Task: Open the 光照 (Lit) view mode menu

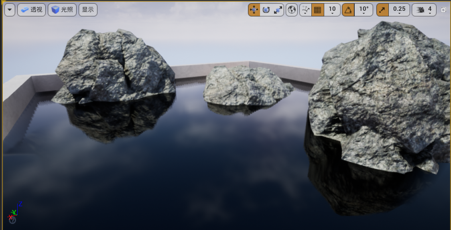Action: pos(62,10)
